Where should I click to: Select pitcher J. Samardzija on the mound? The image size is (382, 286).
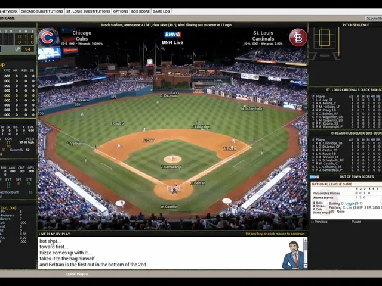tap(171, 167)
